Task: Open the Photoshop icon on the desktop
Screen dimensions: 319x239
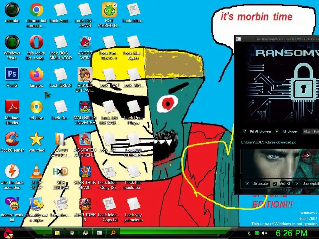Action: [12, 74]
